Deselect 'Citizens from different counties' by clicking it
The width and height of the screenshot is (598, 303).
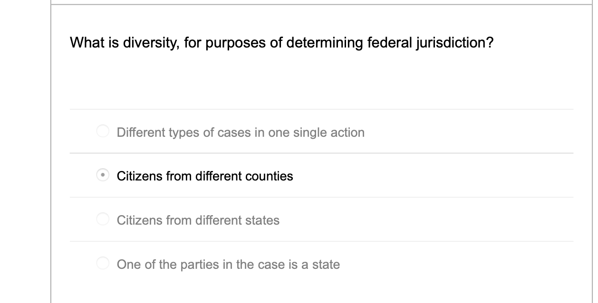click(x=103, y=175)
